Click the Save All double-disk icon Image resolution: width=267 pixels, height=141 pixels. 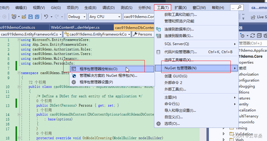click(37, 17)
